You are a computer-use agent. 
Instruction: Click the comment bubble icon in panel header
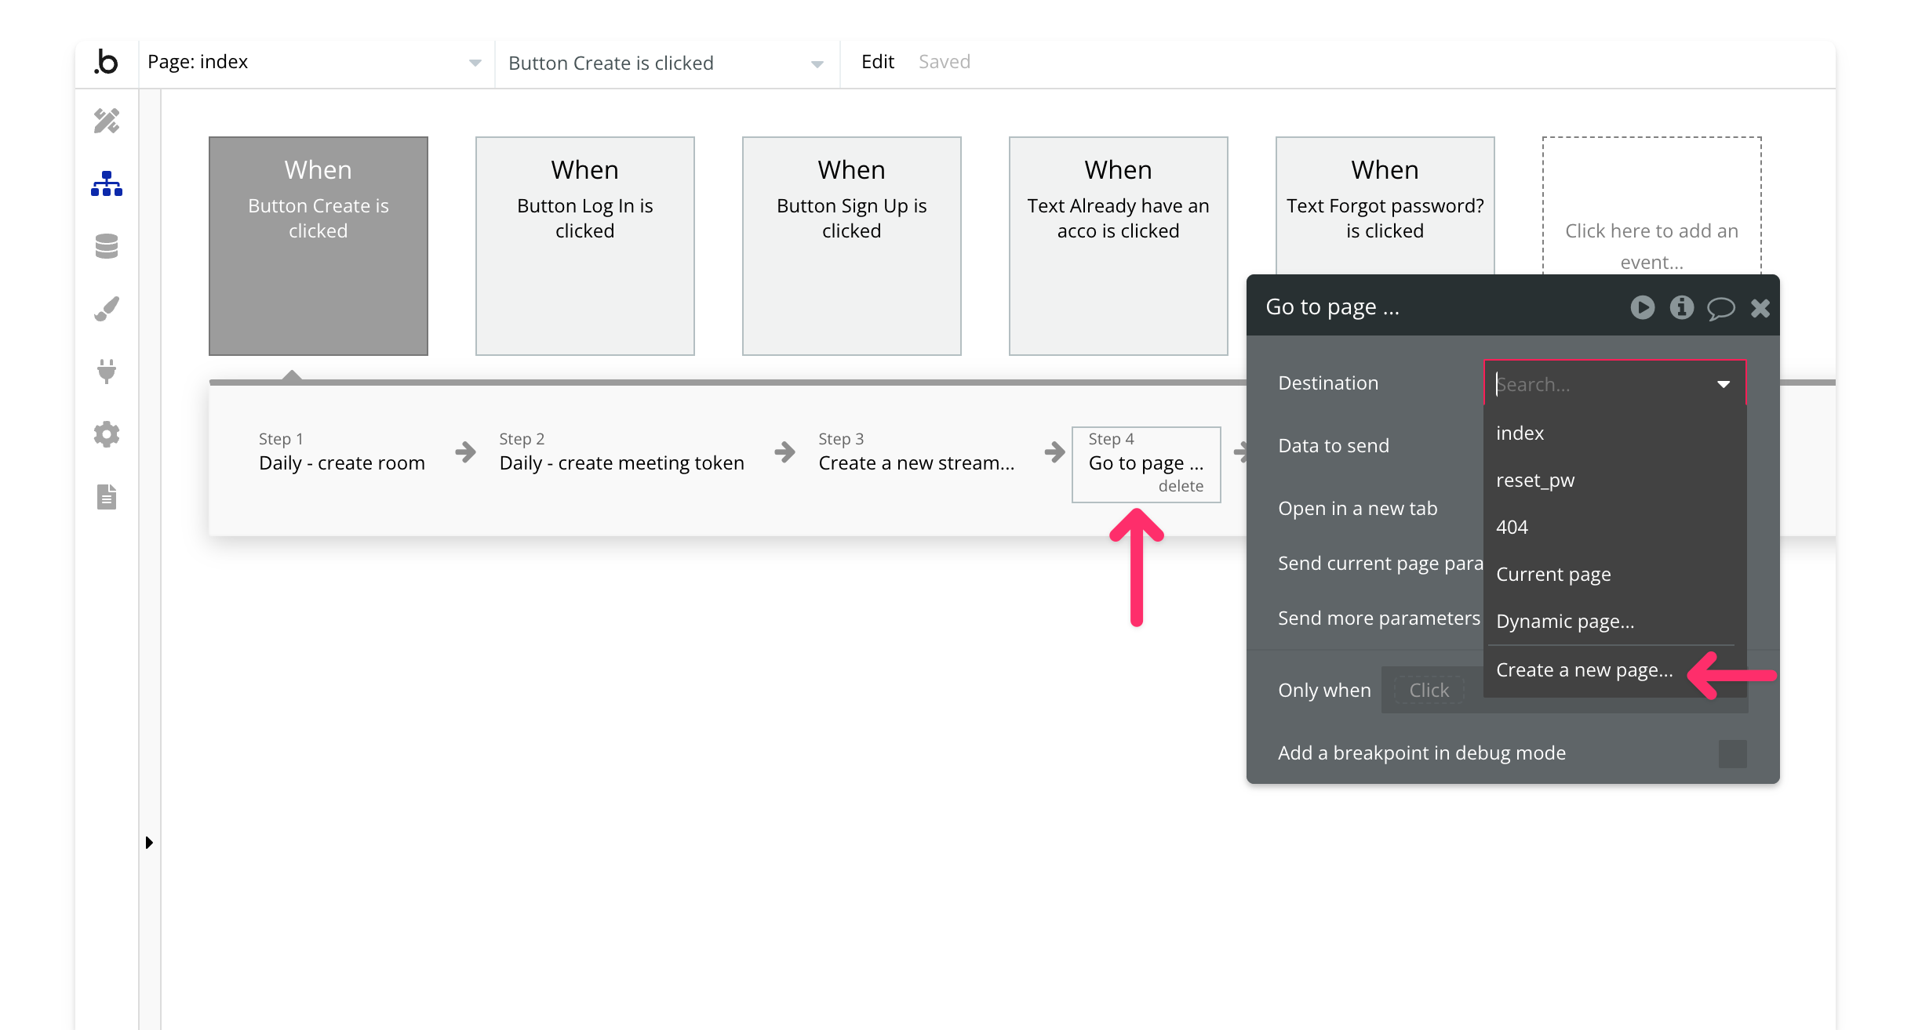(x=1720, y=308)
